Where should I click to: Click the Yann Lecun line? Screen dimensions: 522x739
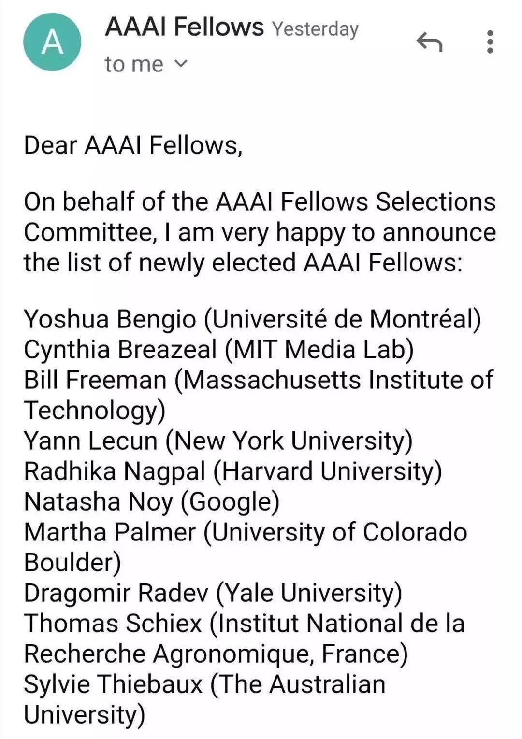218,441
